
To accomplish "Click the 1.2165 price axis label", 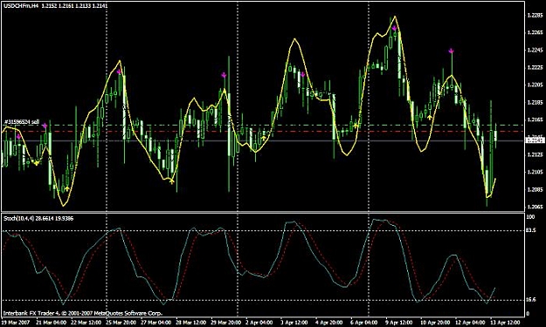I will [535, 119].
